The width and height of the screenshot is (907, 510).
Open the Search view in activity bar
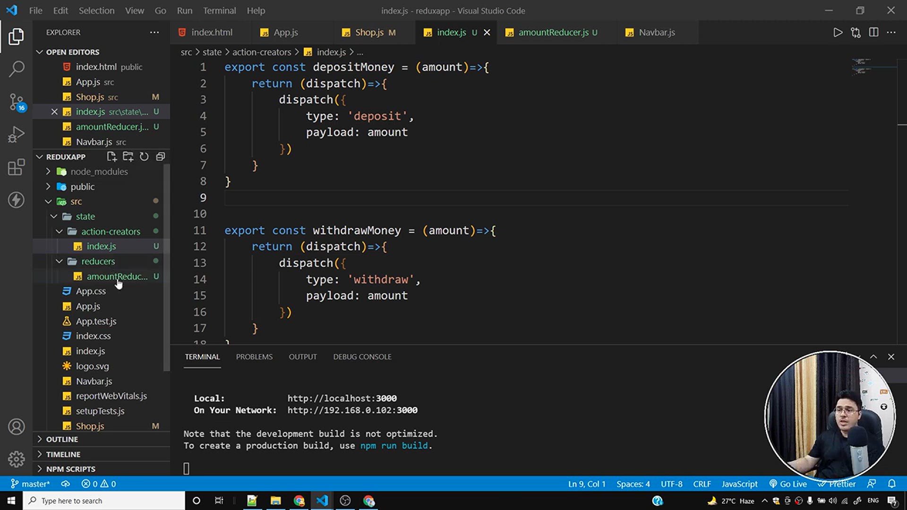click(x=16, y=69)
